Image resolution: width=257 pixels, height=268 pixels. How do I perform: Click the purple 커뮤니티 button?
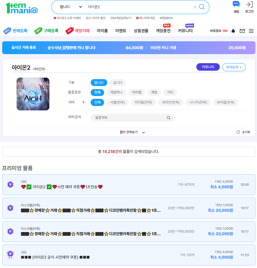(208, 67)
